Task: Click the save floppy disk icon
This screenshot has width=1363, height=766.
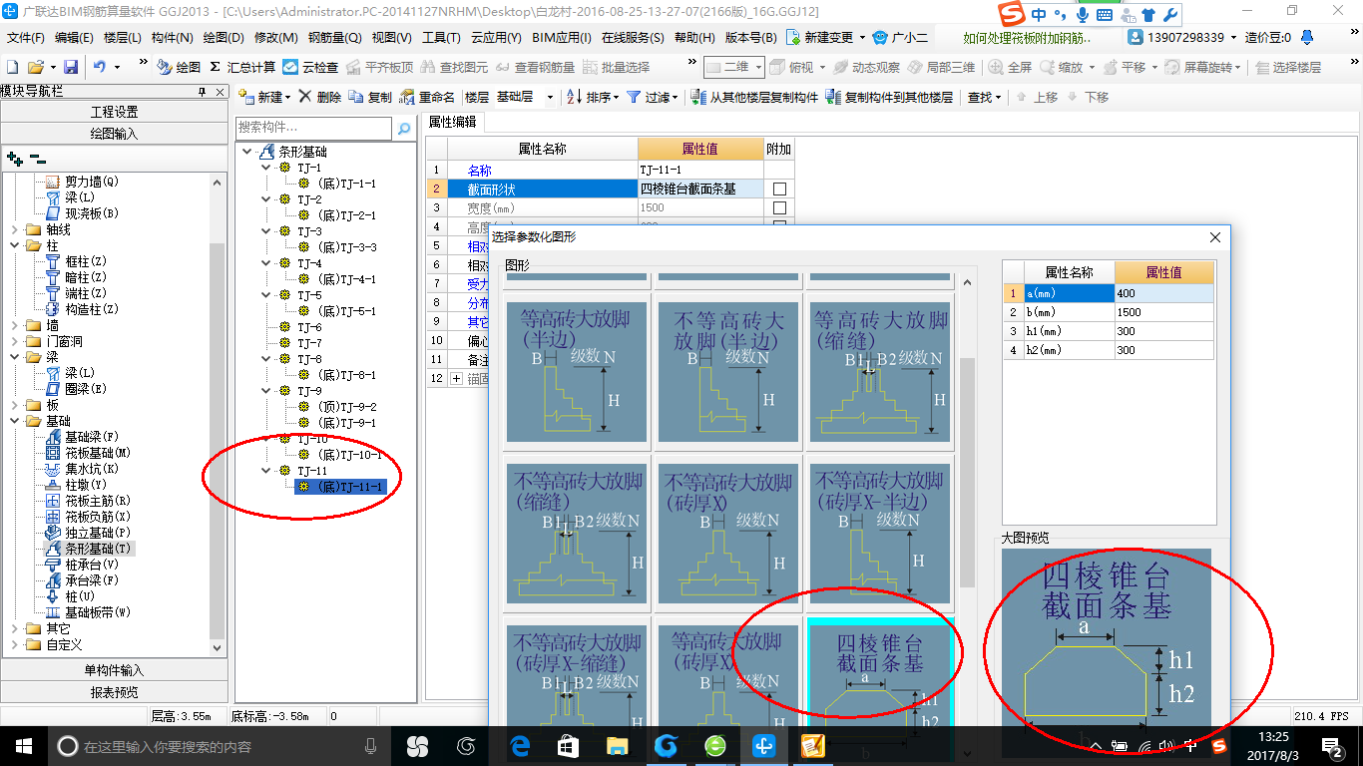Action: click(71, 67)
